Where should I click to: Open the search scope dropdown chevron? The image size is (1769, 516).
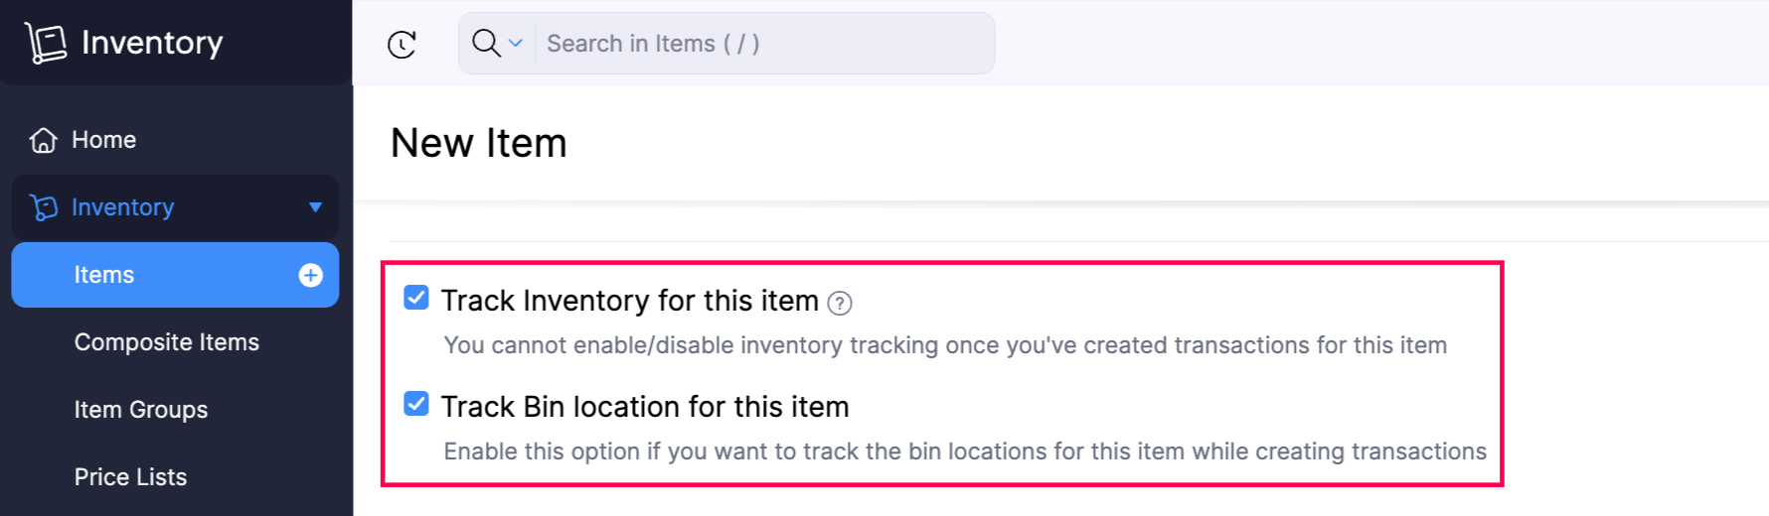click(x=516, y=43)
